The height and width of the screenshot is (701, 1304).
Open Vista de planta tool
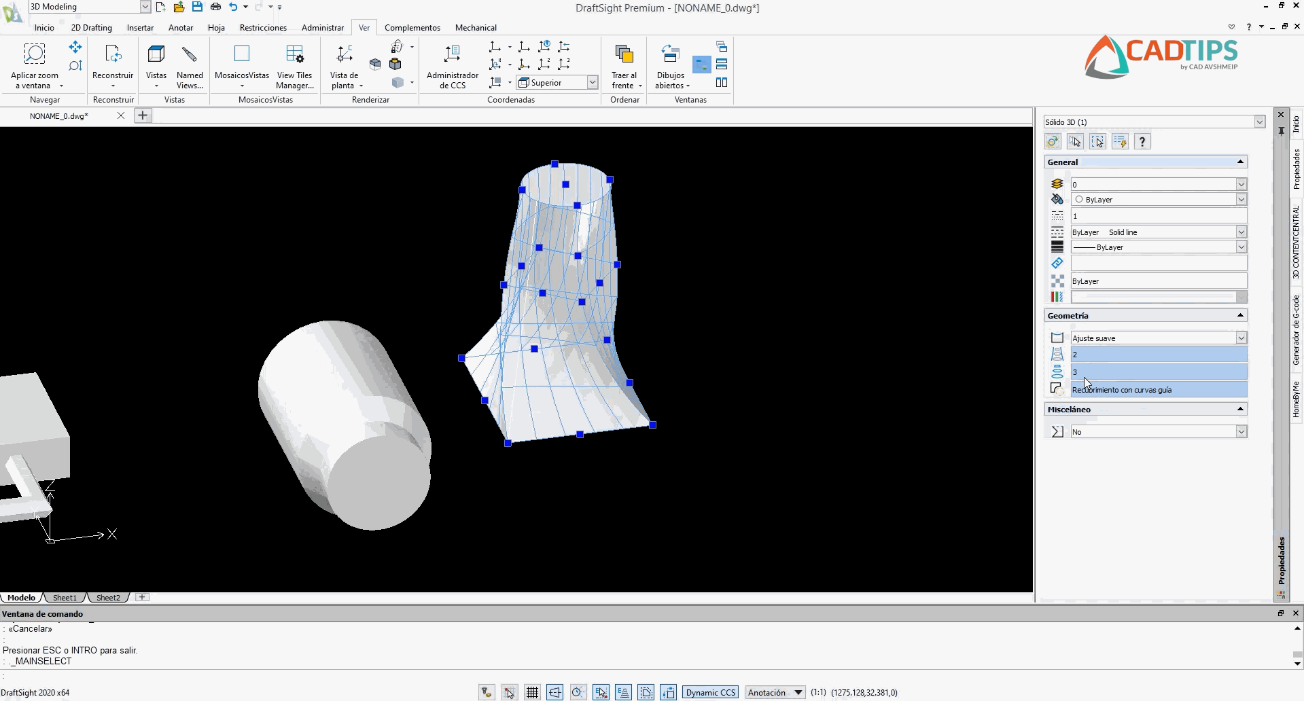(345, 65)
